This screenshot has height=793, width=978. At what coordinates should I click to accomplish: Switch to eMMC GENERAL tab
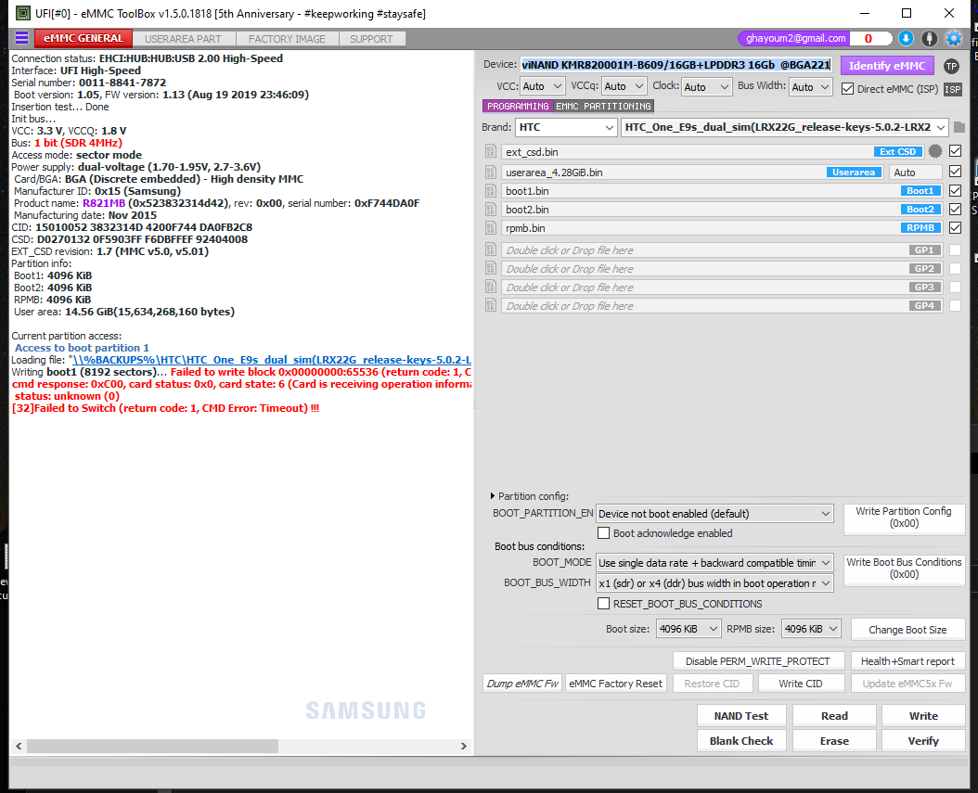(84, 39)
